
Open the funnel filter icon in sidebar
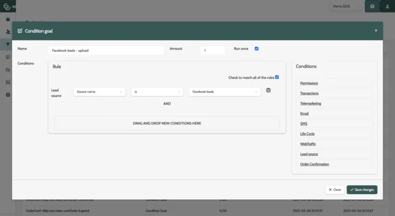pos(8,44)
